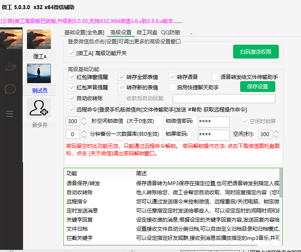The height and width of the screenshot is (252, 301).
Task: Decrease idle lock seconds spinner down arrow
Action: click(84, 124)
